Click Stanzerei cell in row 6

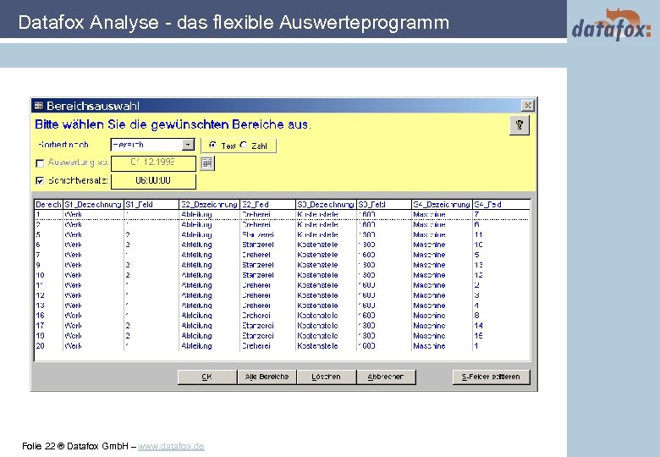coord(258,245)
